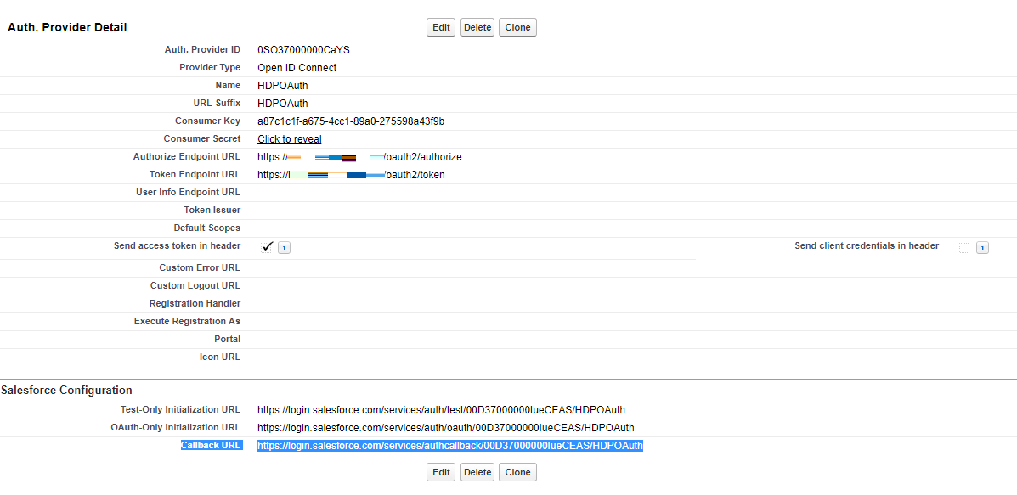Reveal the Consumer Secret via Click to reveal
Screen dimensions: 1017x495
pyautogui.click(x=290, y=139)
